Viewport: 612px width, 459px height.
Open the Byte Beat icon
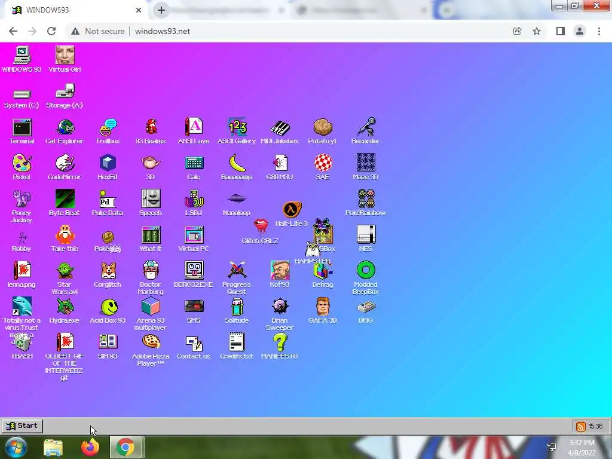coord(65,198)
